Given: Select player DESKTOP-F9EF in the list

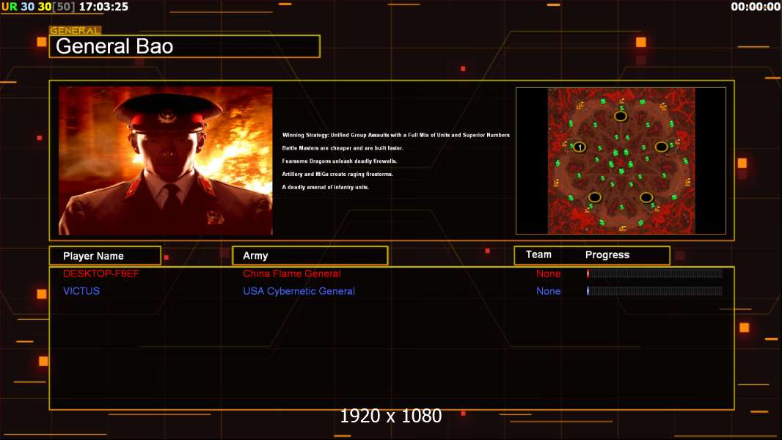Looking at the screenshot, I should point(101,274).
